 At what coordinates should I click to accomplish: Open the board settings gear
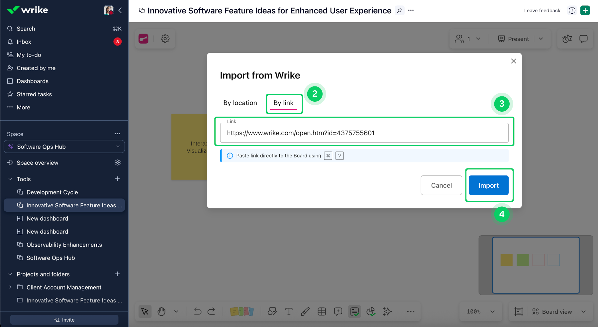165,39
